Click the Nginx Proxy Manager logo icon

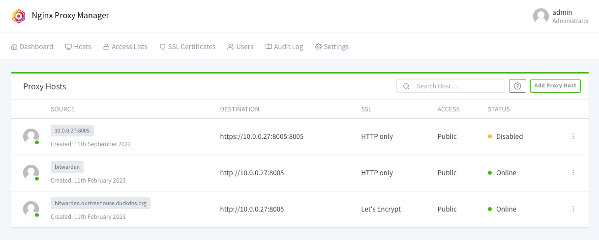coord(19,16)
